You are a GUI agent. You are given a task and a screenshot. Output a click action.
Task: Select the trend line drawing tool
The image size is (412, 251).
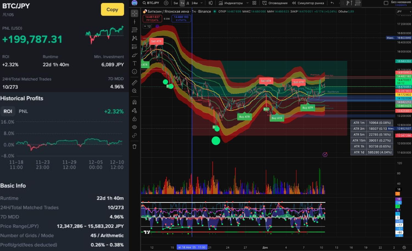134,22
